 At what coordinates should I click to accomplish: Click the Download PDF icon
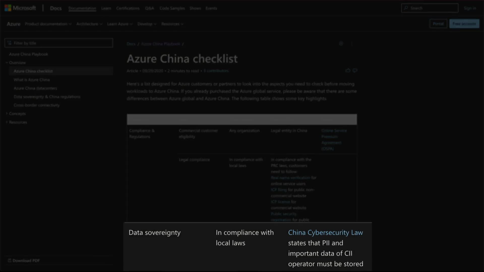pyautogui.click(x=10, y=260)
